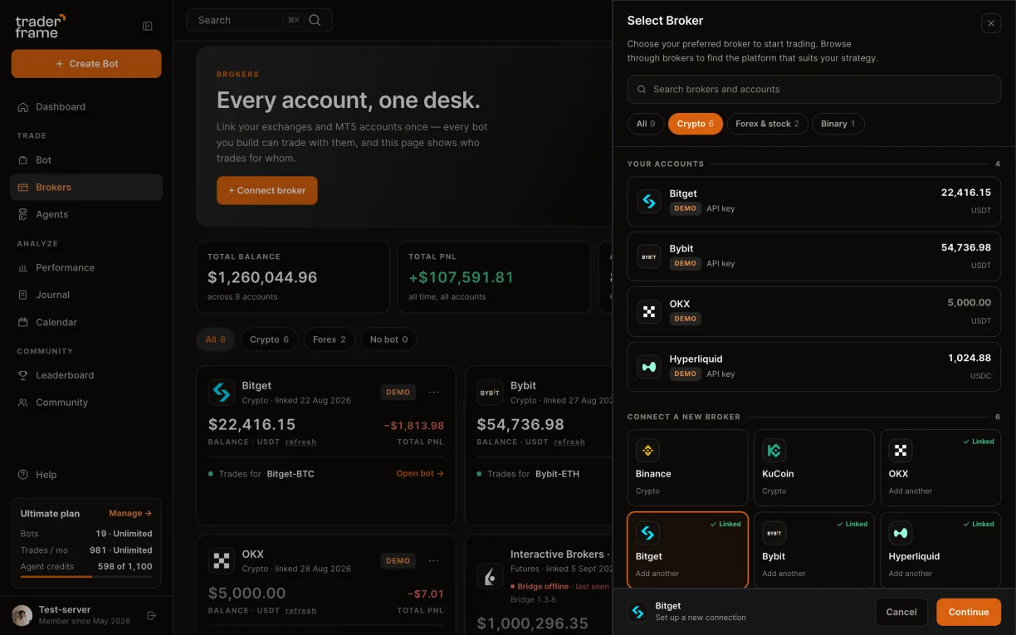Image resolution: width=1016 pixels, height=635 pixels.
Task: Click refresh under OKX balance
Action: click(x=300, y=611)
